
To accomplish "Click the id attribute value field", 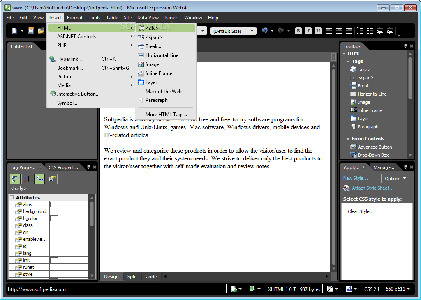I will tap(69, 246).
